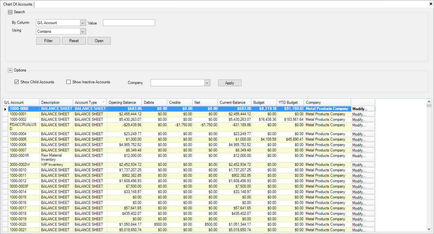Click the Open button

99,41
